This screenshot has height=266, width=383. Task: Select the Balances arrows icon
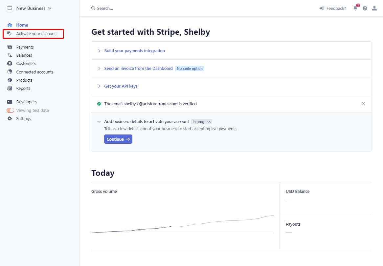(10, 55)
